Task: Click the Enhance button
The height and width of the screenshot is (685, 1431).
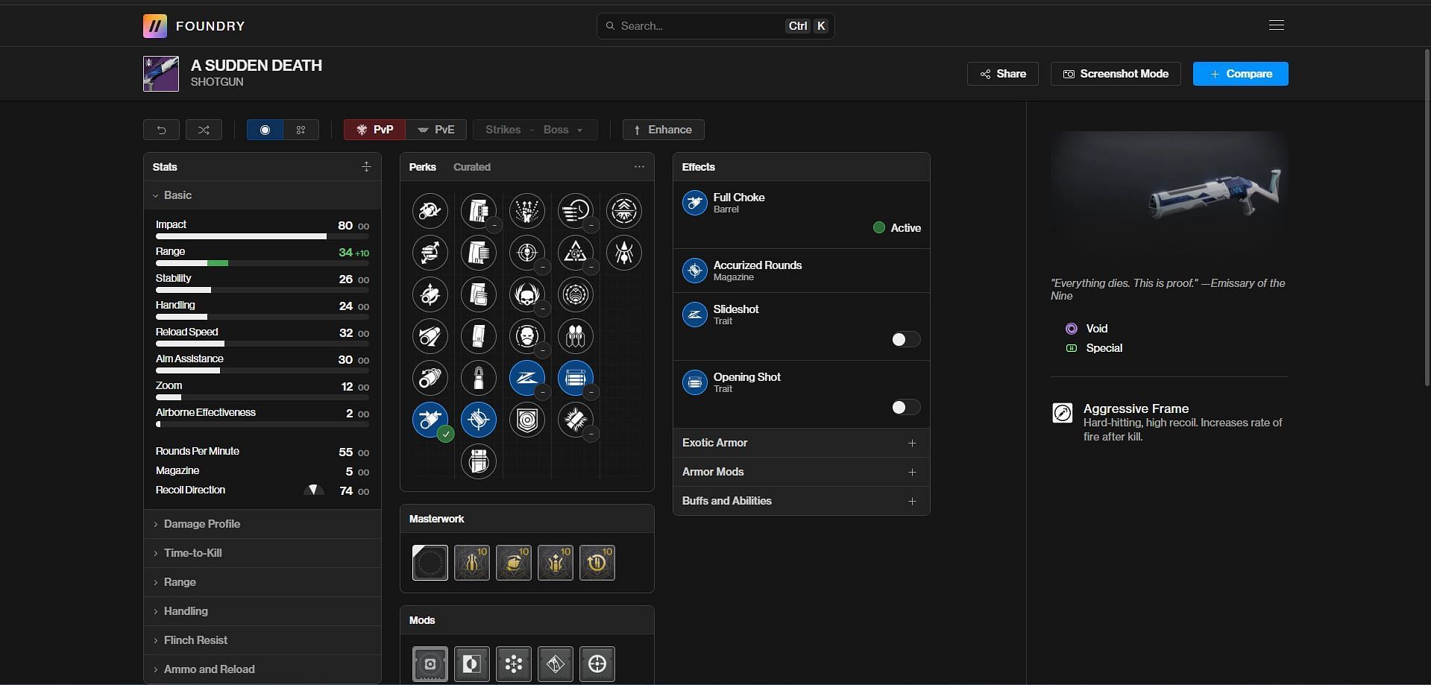Action: tap(664, 130)
